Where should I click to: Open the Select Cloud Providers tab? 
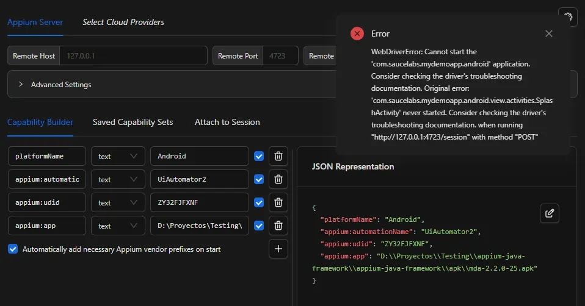coord(123,23)
